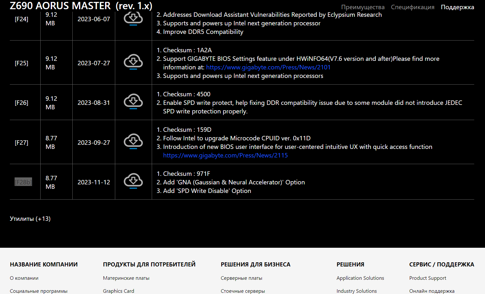The image size is (485, 294).
Task: Click the date 2023-08-31
Action: (x=94, y=103)
